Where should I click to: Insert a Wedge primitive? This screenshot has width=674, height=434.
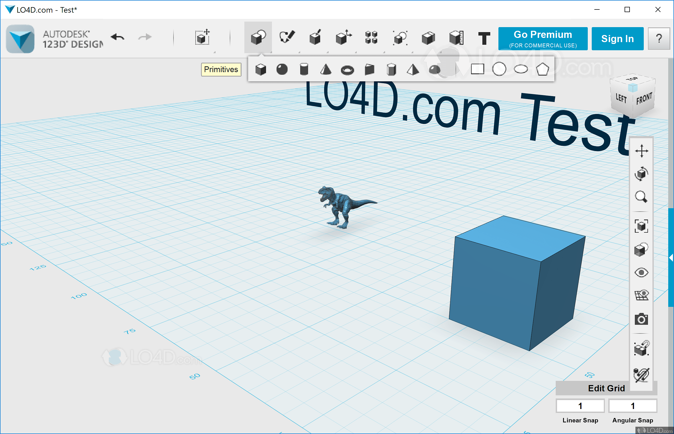[x=369, y=69]
